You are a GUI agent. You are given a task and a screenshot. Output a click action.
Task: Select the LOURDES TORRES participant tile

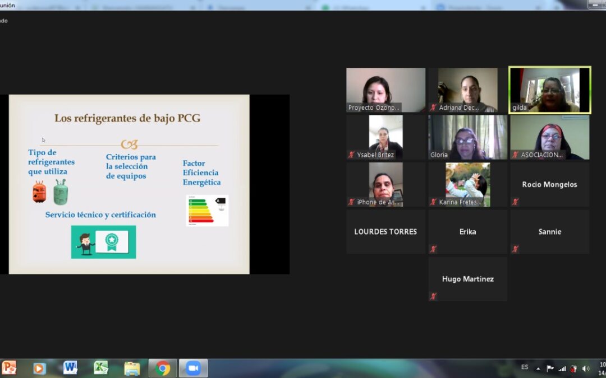(x=385, y=231)
